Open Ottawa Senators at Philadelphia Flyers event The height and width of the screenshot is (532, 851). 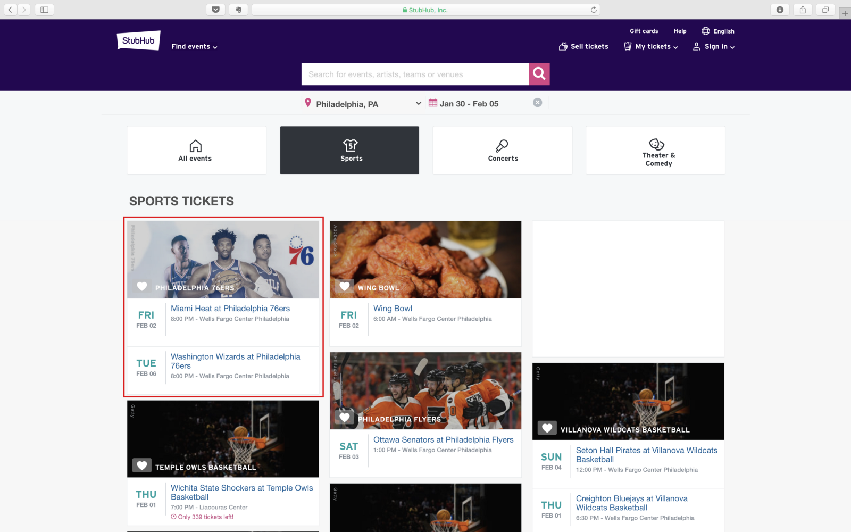coord(444,440)
